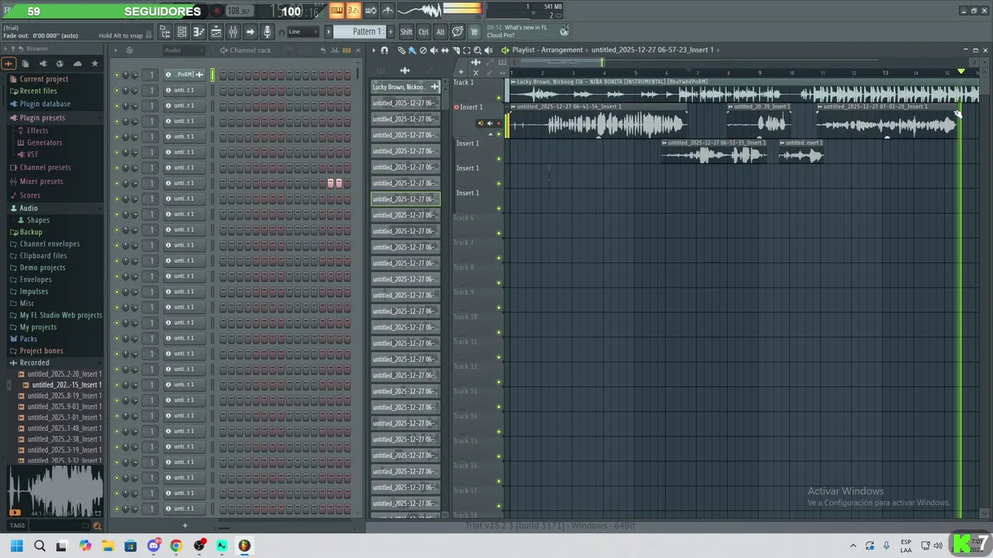993x558 pixels.
Task: Click the green song end marker on timeline
Action: coord(961,71)
